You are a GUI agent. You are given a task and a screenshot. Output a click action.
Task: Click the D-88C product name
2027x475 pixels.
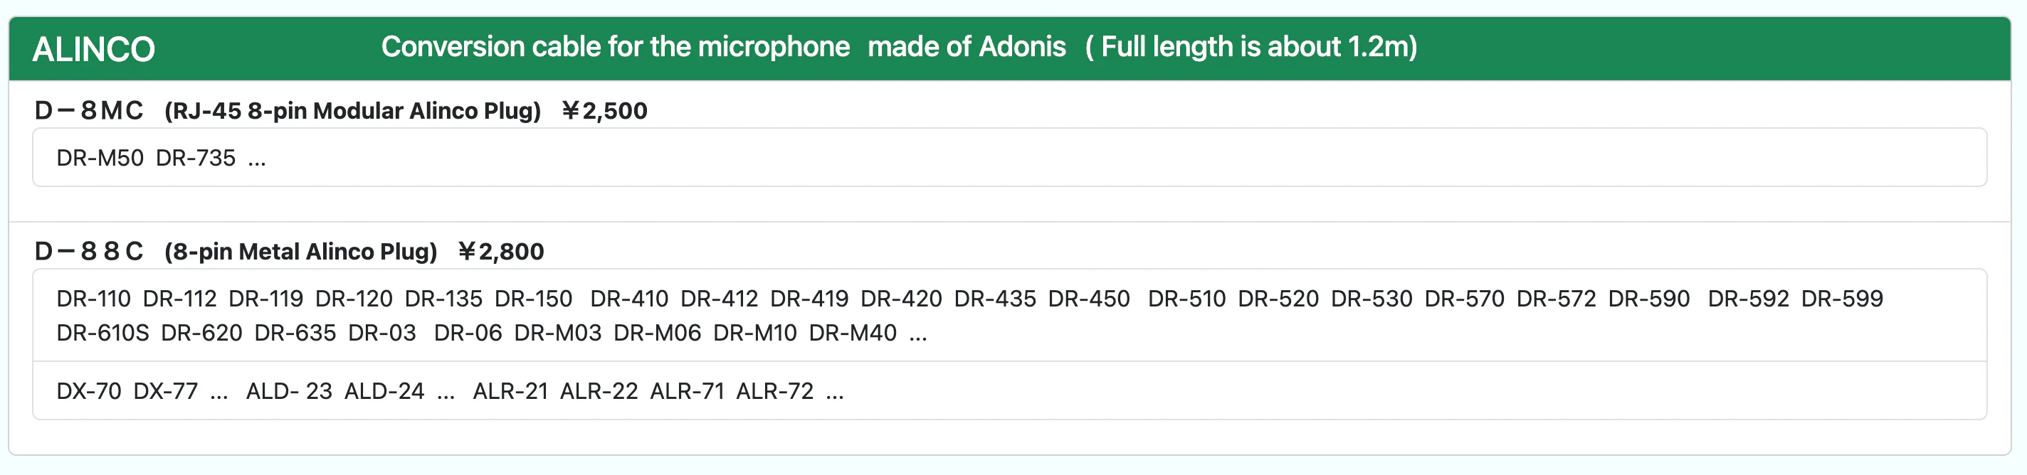pos(89,252)
